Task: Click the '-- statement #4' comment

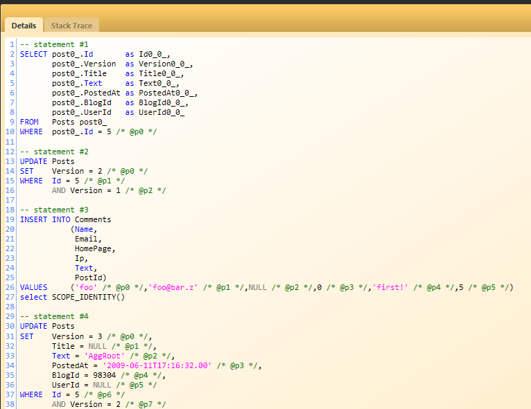Action: click(54, 317)
